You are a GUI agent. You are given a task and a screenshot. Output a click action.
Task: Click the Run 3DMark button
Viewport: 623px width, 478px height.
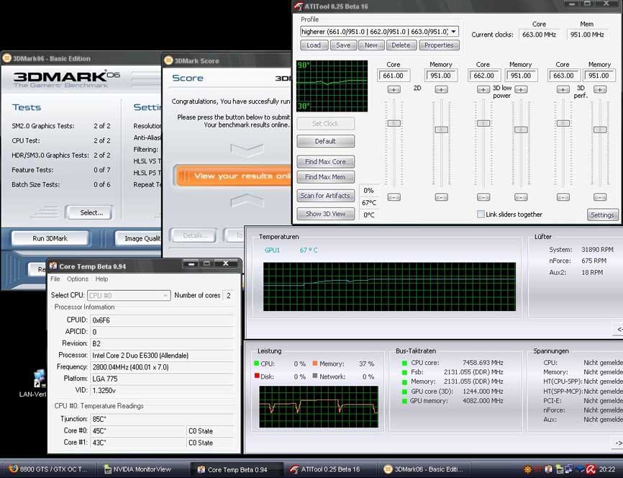click(x=50, y=238)
